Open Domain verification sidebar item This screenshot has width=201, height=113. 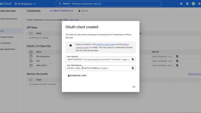(x=6, y=43)
